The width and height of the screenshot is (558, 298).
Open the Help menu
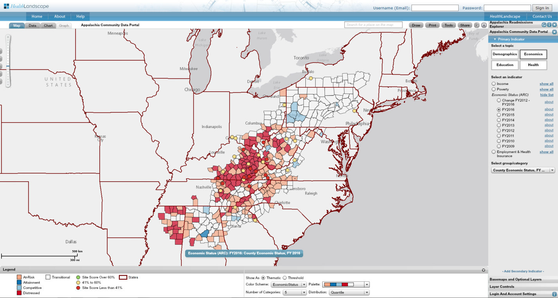[80, 16]
